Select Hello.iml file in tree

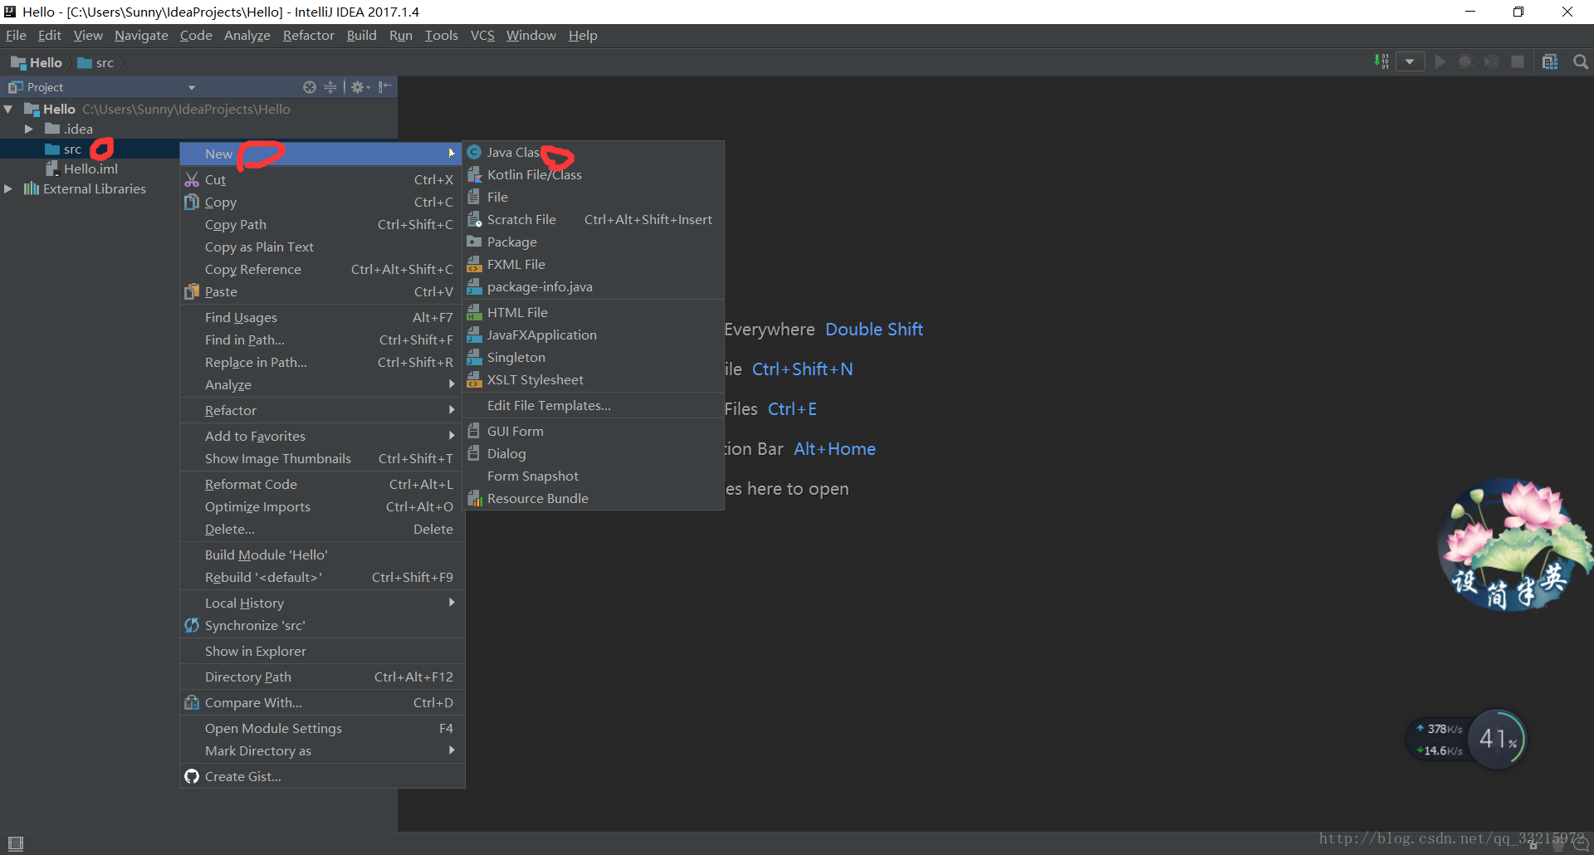pyautogui.click(x=82, y=169)
